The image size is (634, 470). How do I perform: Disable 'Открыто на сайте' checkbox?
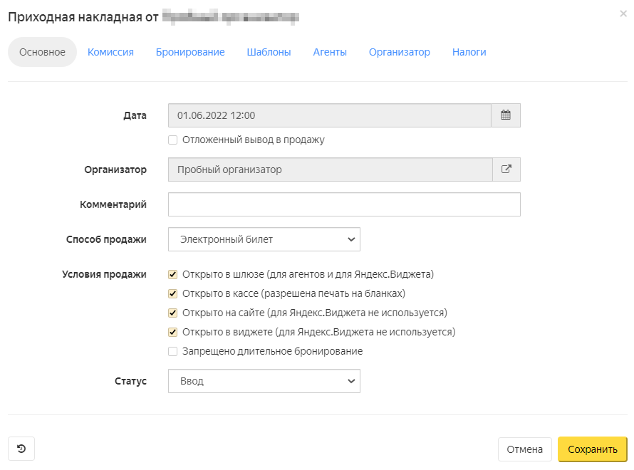tap(172, 313)
